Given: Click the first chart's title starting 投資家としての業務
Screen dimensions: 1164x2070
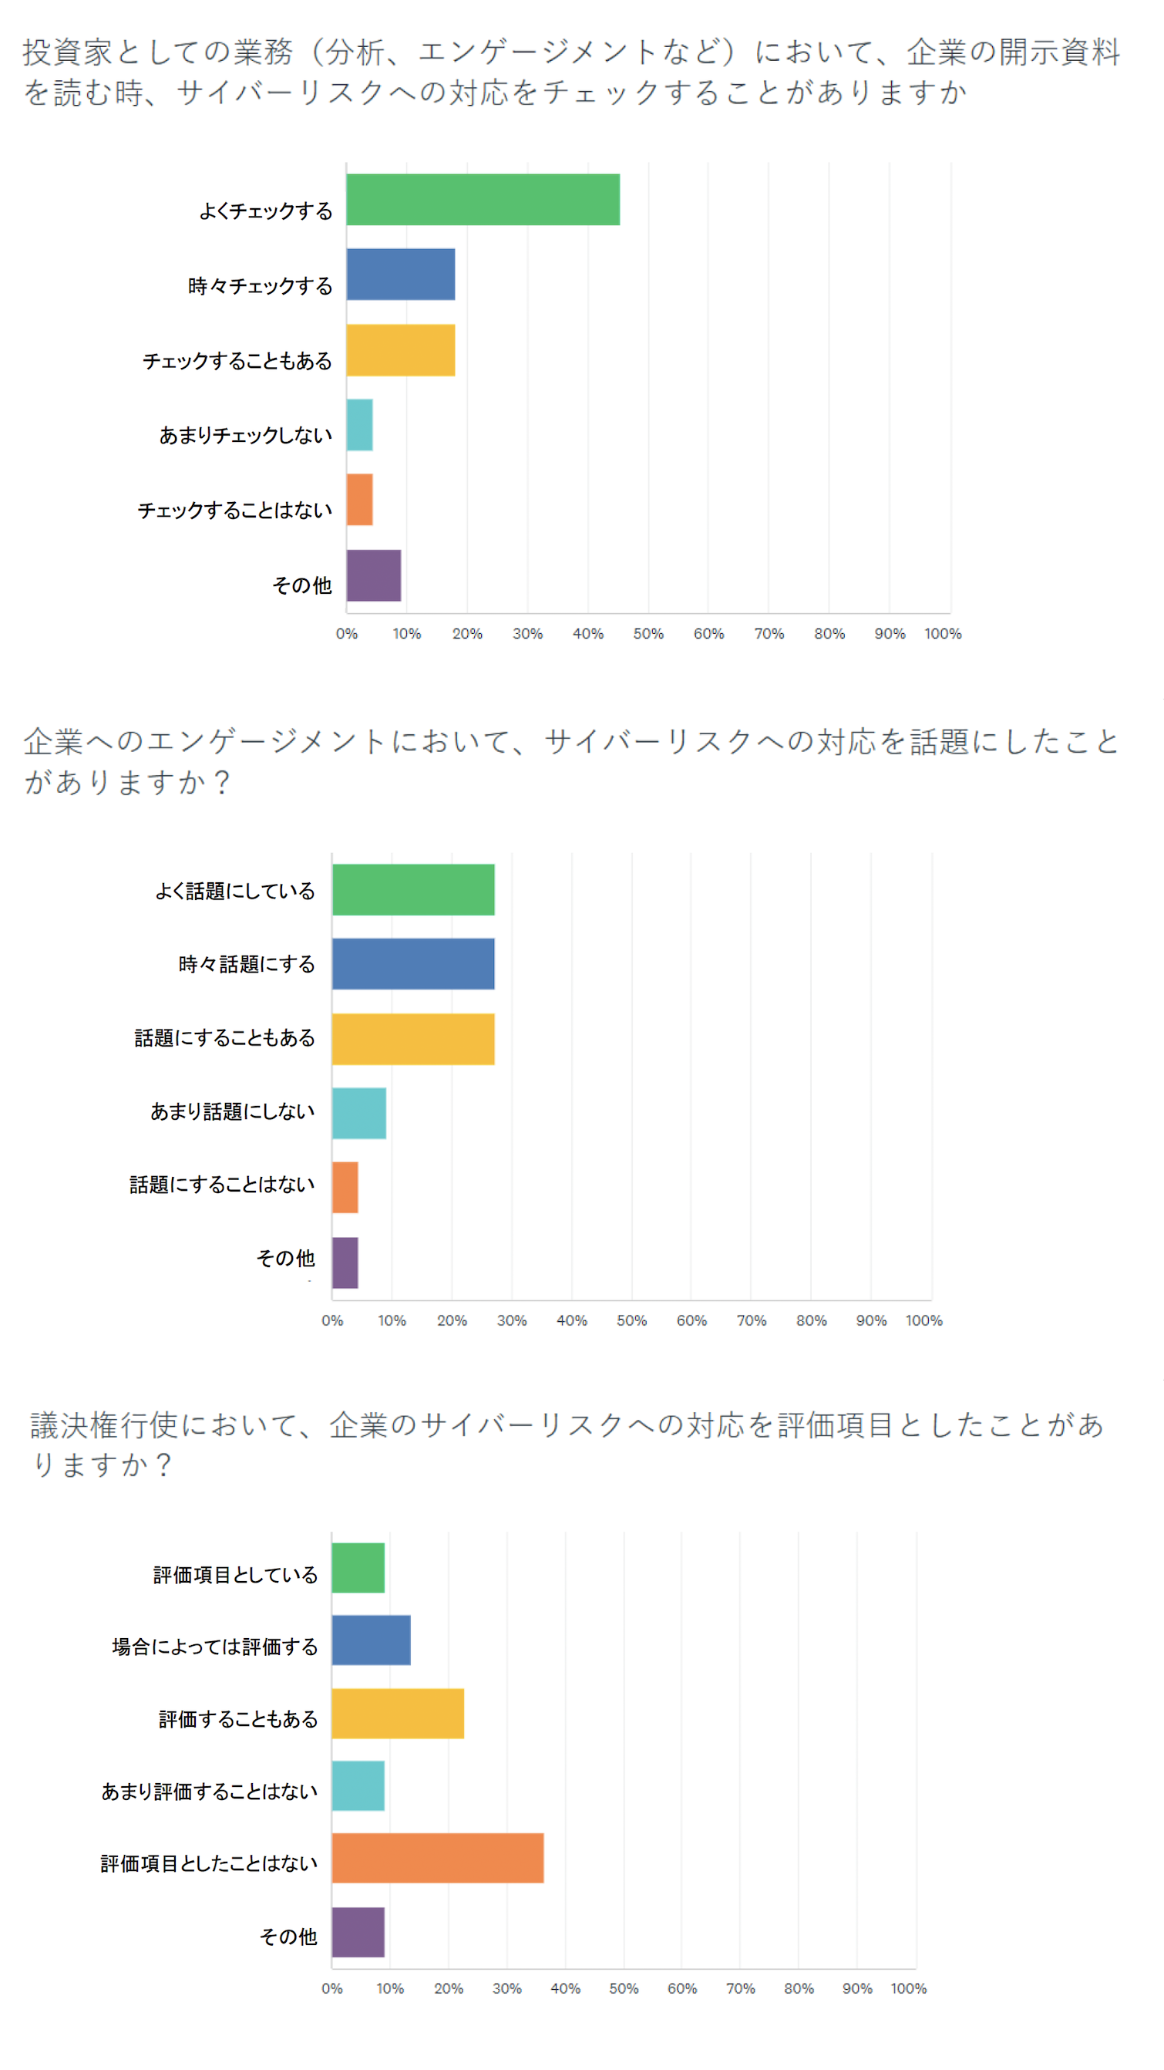Looking at the screenshot, I should 570,72.
